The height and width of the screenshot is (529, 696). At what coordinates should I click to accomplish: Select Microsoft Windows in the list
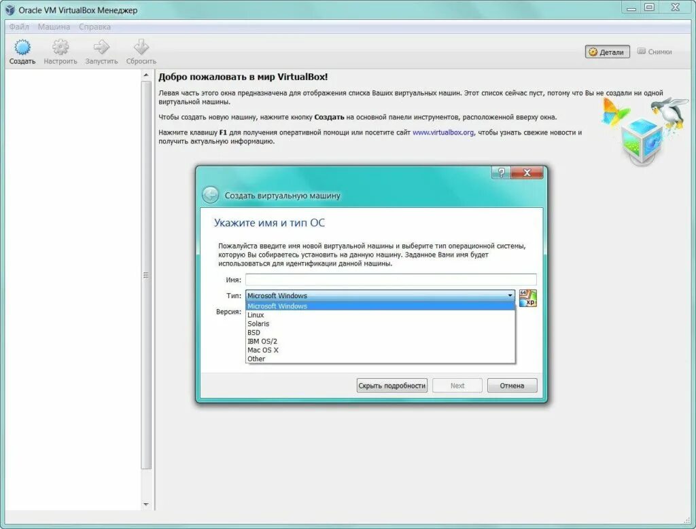pyautogui.click(x=381, y=306)
